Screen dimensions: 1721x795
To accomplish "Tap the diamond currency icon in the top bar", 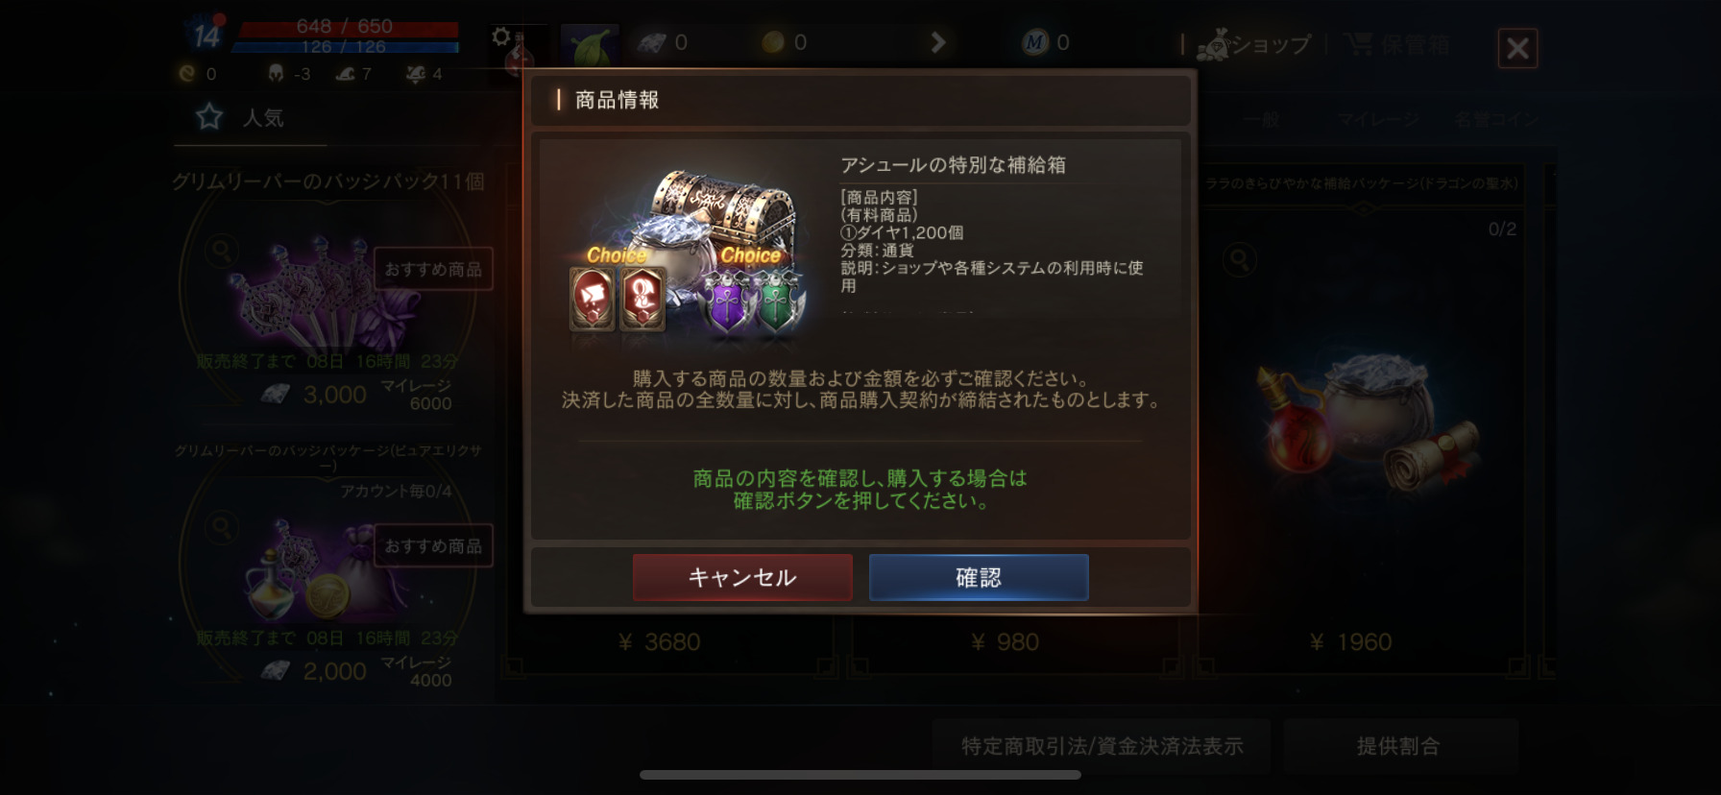I will click(652, 42).
